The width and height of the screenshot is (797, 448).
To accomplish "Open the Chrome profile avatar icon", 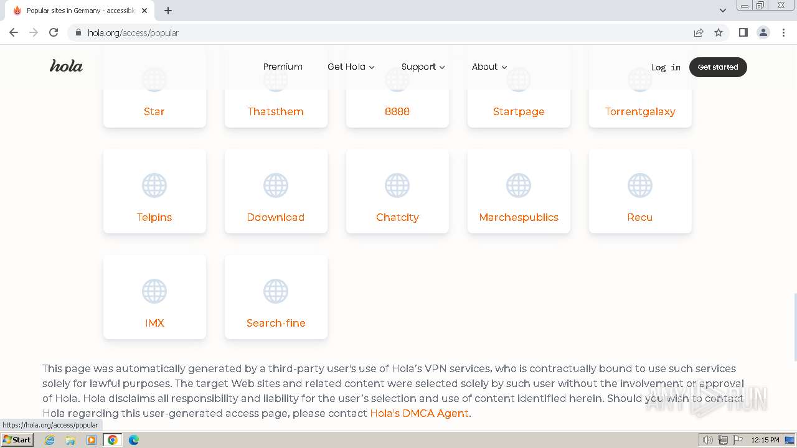I will (763, 32).
